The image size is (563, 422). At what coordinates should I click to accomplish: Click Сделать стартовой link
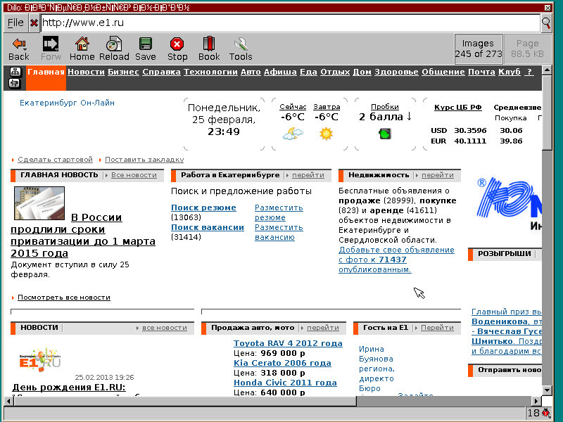(x=55, y=160)
